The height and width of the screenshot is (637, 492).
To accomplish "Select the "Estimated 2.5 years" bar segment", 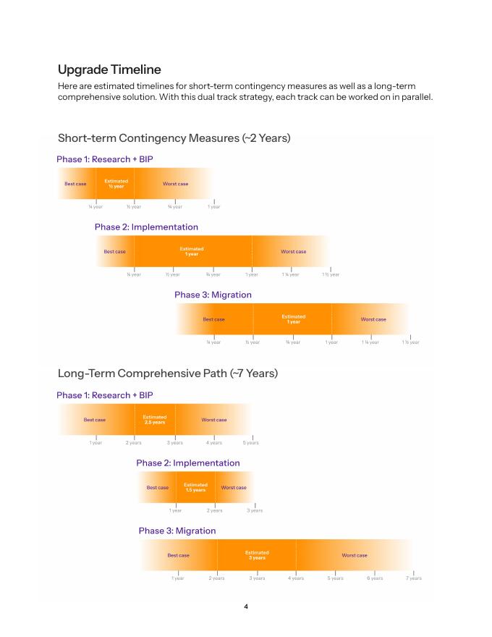I will 155,420.
